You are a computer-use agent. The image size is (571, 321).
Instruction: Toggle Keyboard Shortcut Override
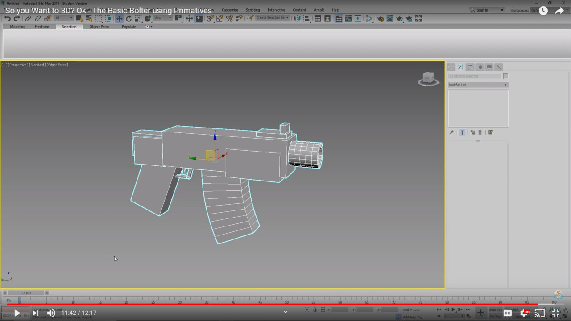(x=199, y=18)
